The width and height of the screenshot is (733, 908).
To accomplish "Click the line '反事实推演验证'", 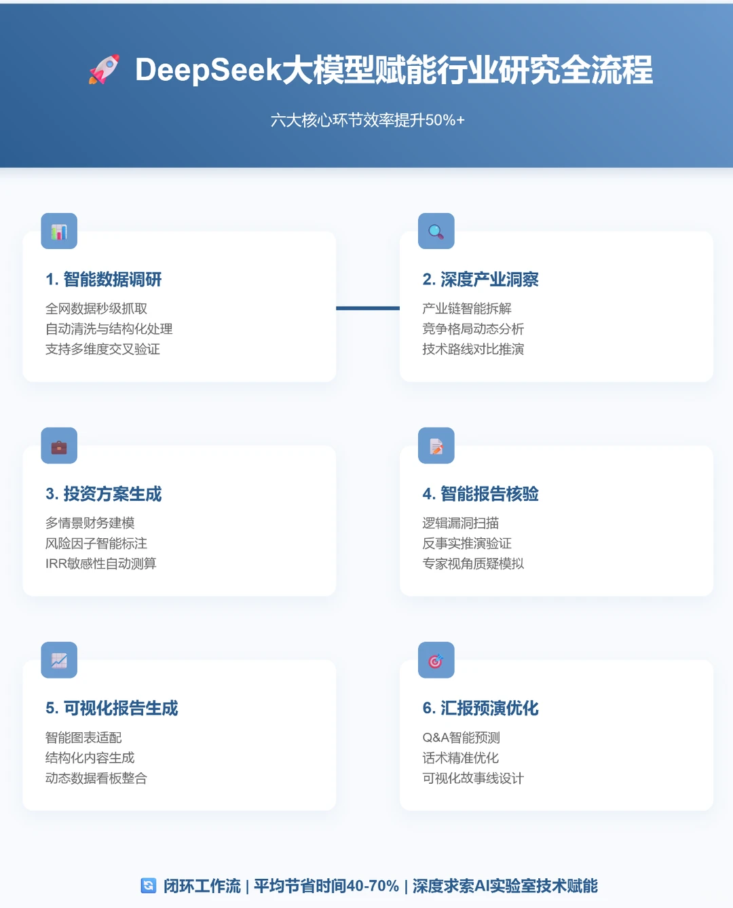I will [467, 544].
